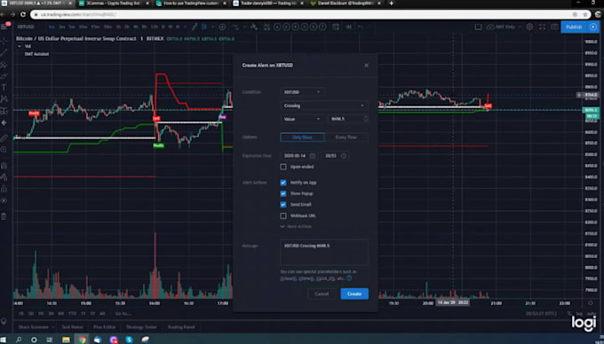Open the Strategy Tester bottom tab
This screenshot has width=604, height=344.
pos(141,327)
